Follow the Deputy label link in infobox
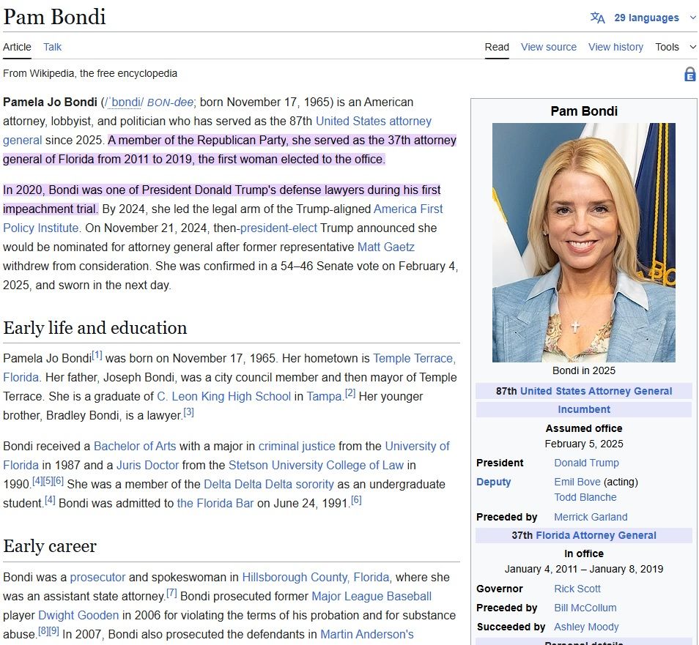Image resolution: width=699 pixels, height=645 pixels. point(494,482)
